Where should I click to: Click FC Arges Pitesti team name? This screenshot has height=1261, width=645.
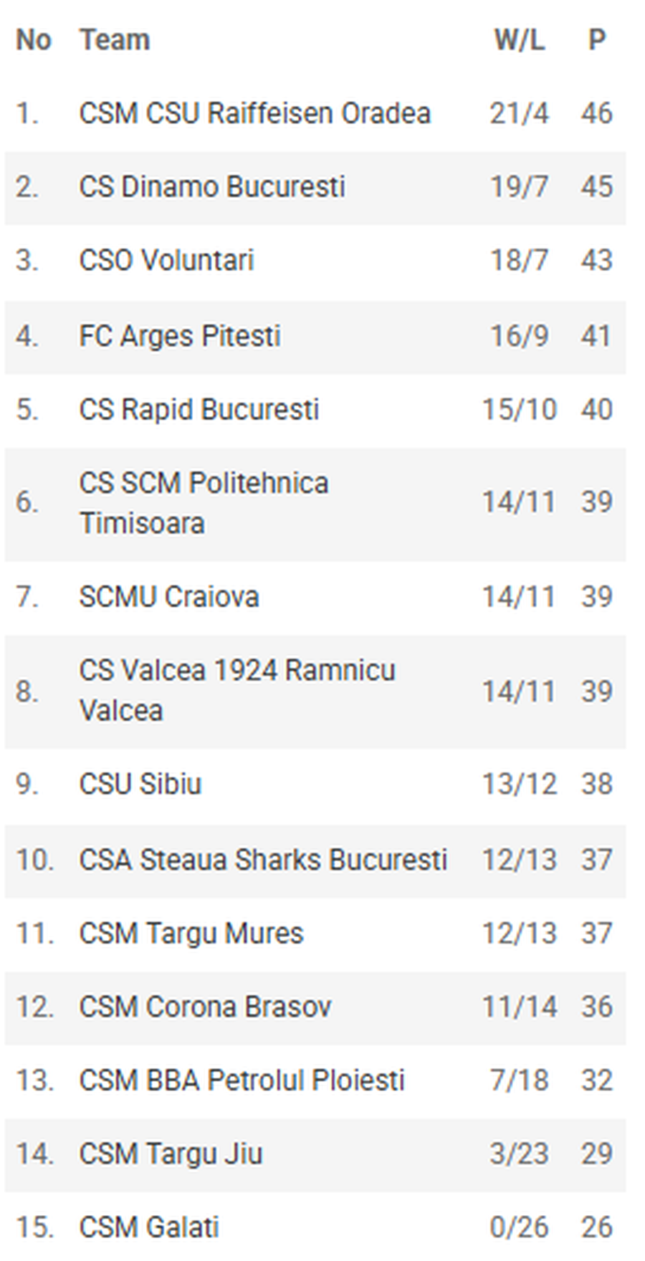pos(179,336)
